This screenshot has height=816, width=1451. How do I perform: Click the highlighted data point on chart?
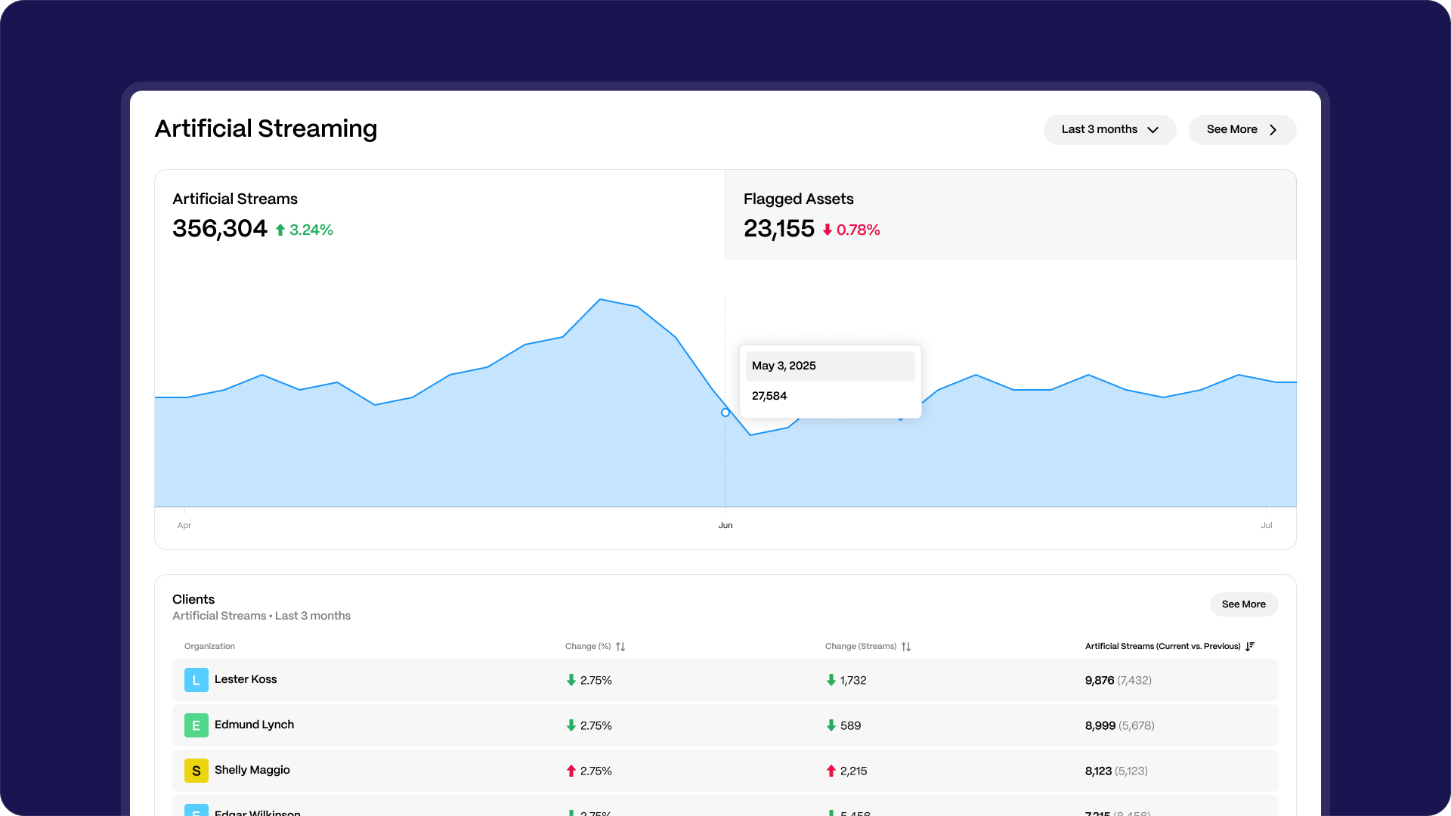coord(725,413)
